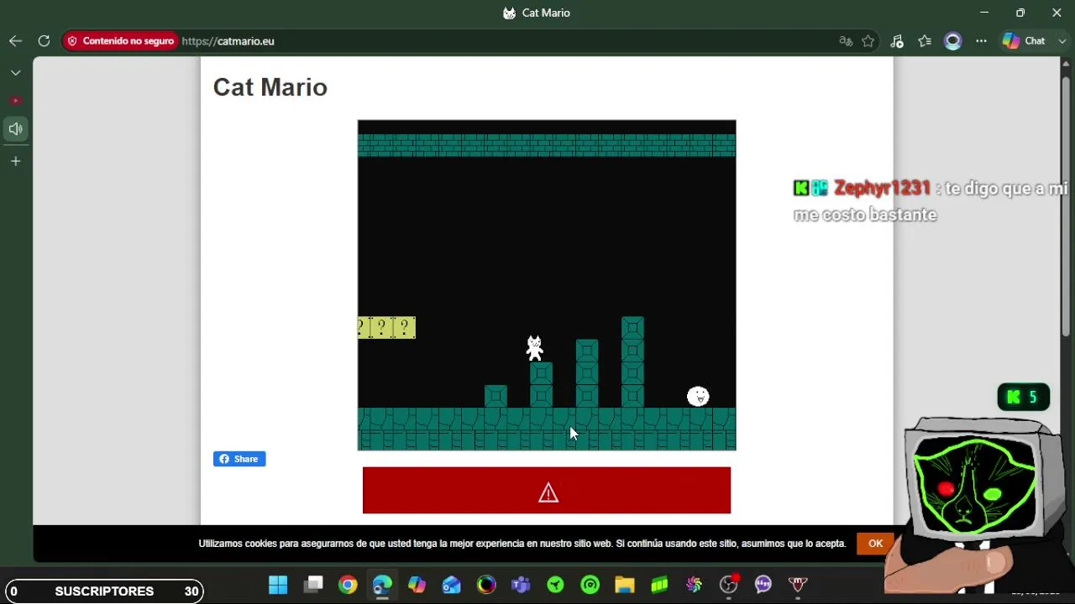The height and width of the screenshot is (604, 1075).
Task: Select the active tab playing audio in sidebar
Action: tap(15, 129)
